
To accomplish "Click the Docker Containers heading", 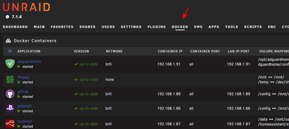I will [x=35, y=41].
